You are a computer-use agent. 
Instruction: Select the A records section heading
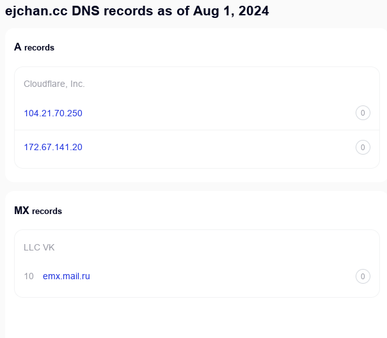pyautogui.click(x=34, y=47)
